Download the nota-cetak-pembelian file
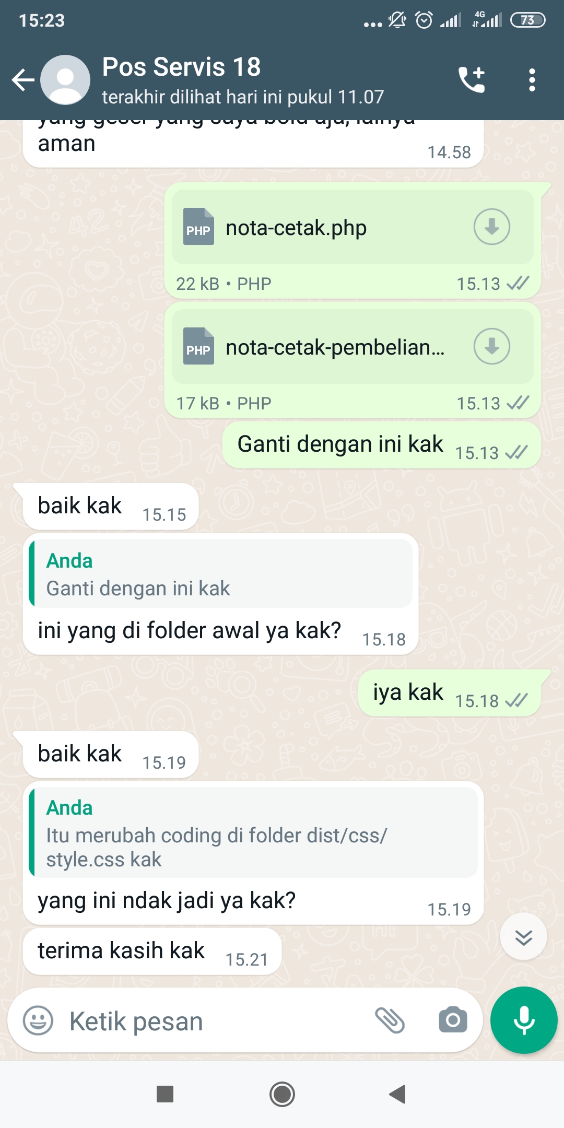The height and width of the screenshot is (1128, 564). 491,346
